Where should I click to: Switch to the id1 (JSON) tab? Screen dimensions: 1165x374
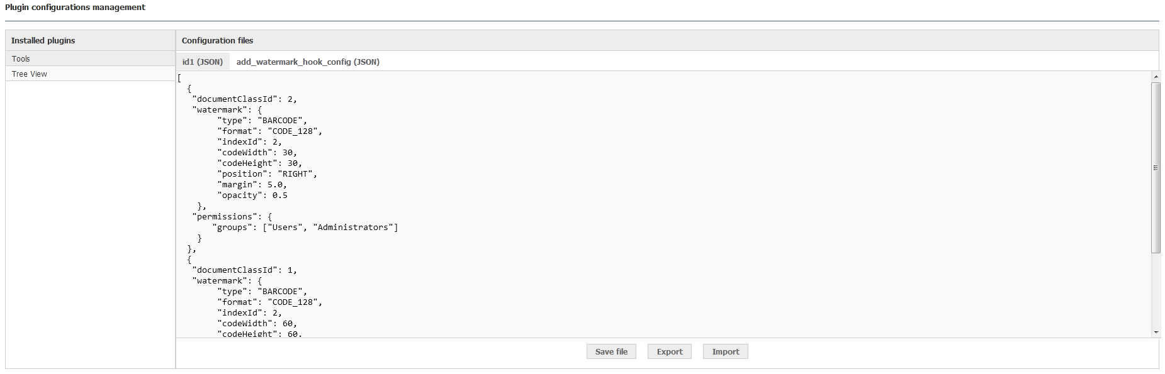coord(202,62)
